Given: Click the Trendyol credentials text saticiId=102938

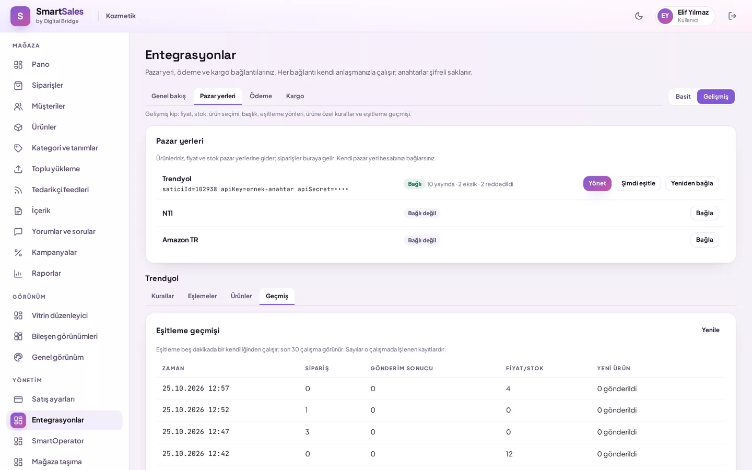Looking at the screenshot, I should click(190, 190).
